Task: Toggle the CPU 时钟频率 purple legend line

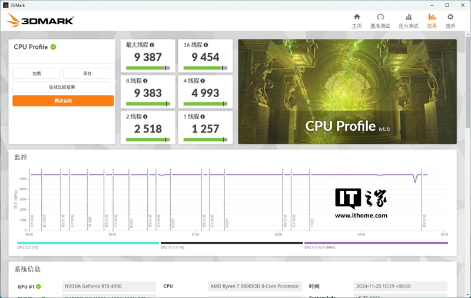Action: 376,243
